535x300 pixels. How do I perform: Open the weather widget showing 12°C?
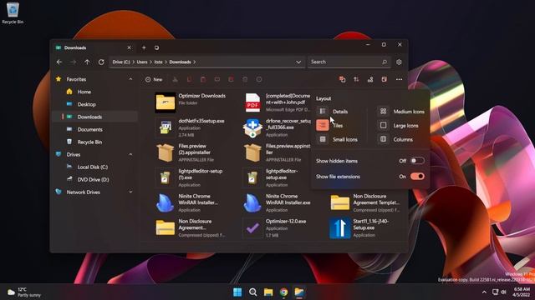pyautogui.click(x=24, y=292)
